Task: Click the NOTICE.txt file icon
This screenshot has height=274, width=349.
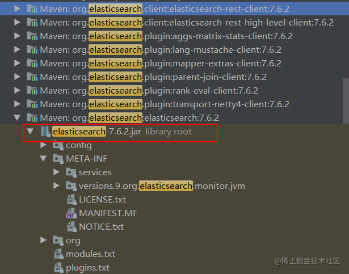Action: click(72, 227)
